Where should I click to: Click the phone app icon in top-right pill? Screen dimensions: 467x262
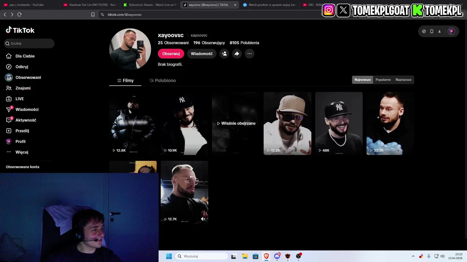(432, 31)
